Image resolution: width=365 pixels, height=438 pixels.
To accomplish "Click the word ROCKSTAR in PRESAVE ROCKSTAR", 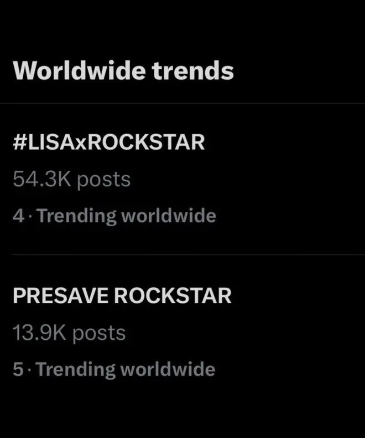I will (173, 296).
